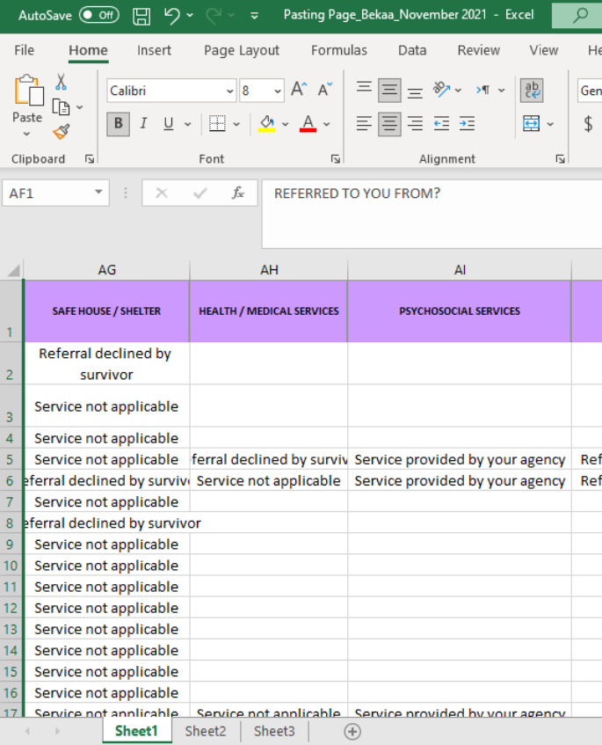The height and width of the screenshot is (745, 602).
Task: Apply Italic formatting
Action: click(x=143, y=124)
